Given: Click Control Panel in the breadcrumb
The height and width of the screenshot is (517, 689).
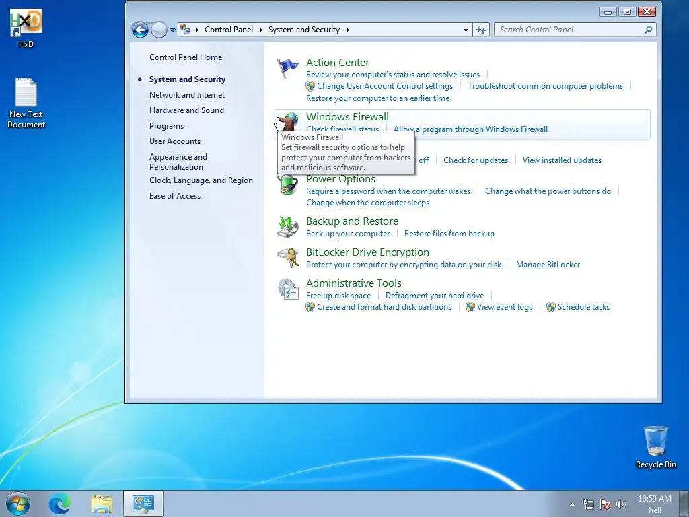Looking at the screenshot, I should (229, 30).
